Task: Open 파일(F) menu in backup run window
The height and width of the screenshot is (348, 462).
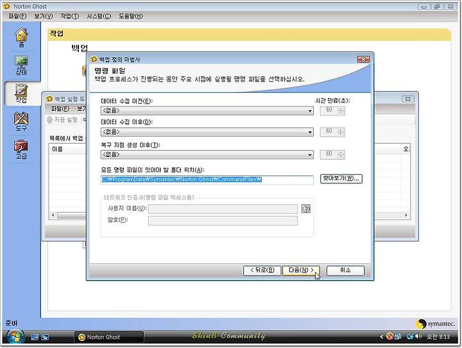Action: tap(60, 109)
